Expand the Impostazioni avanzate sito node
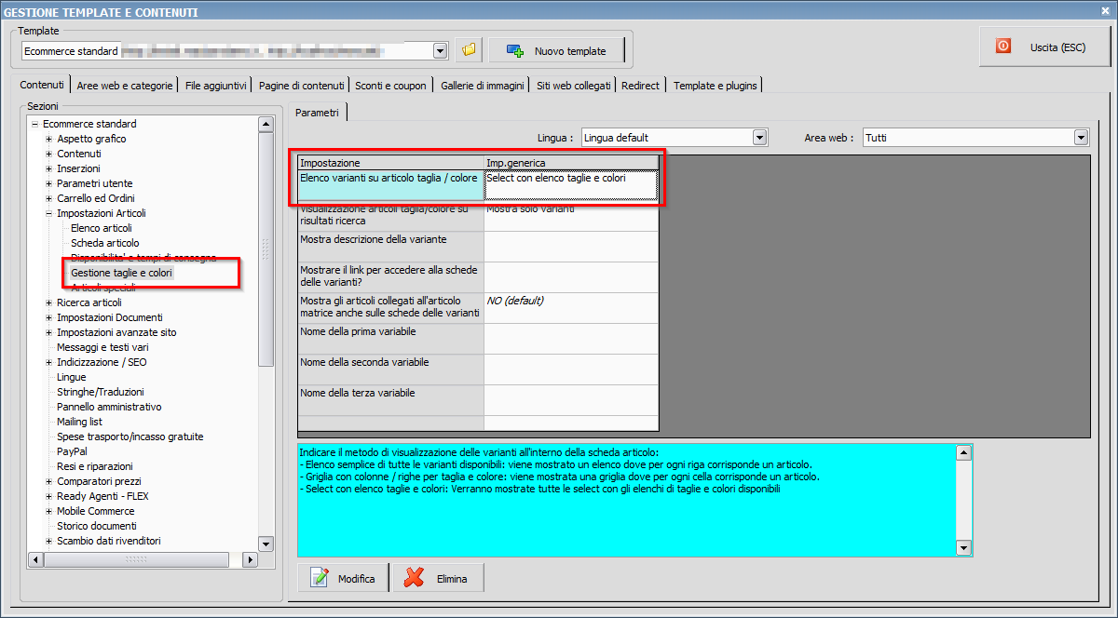 [48, 332]
